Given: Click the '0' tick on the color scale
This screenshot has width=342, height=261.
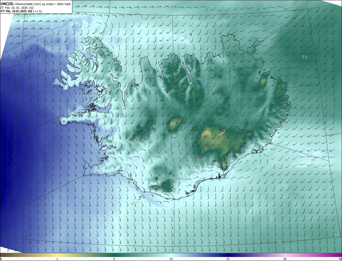Looking at the screenshot, I should pyautogui.click(x=1, y=259).
